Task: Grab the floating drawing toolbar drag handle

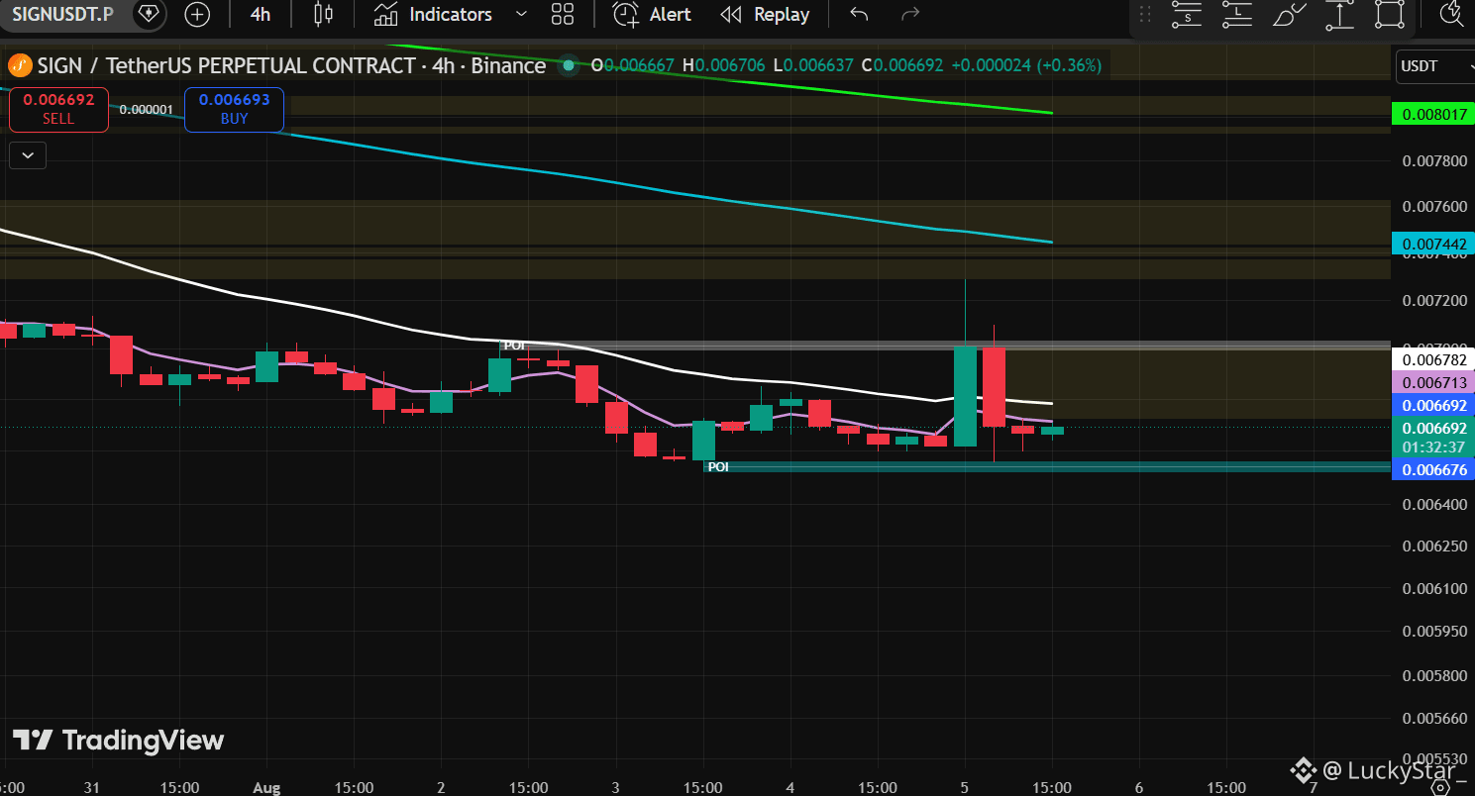Action: (1145, 15)
